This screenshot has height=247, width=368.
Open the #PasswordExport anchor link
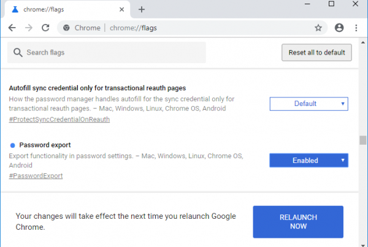tap(36, 176)
